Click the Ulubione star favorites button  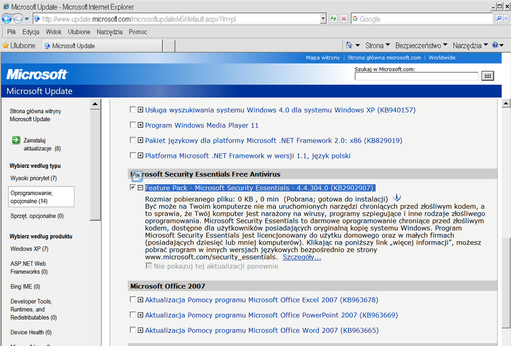[x=19, y=45]
